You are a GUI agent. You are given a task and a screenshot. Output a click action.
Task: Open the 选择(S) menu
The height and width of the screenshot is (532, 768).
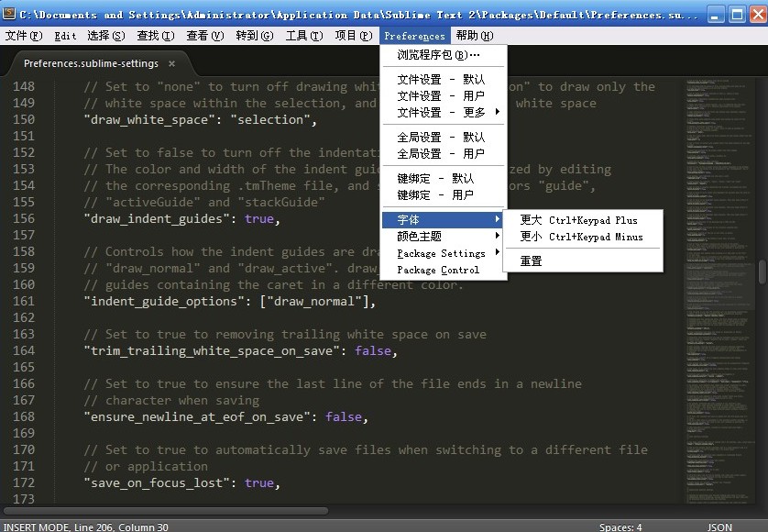pyautogui.click(x=105, y=36)
